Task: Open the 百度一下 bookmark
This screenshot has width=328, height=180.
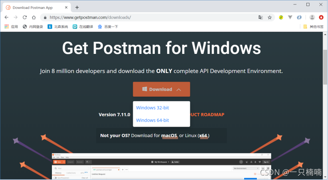Action: (x=108, y=27)
